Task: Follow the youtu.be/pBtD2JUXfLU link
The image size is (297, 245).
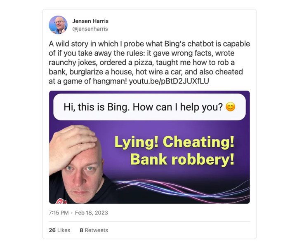Action: point(169,81)
